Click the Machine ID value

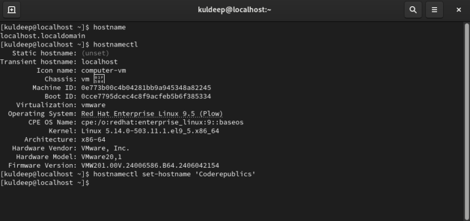[146, 88]
